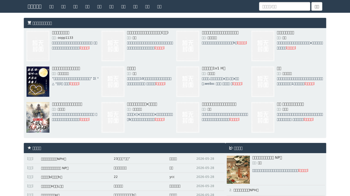350x196 pixels.
Task: Click the bar chart icon in the ranking header
Action: 231,148
